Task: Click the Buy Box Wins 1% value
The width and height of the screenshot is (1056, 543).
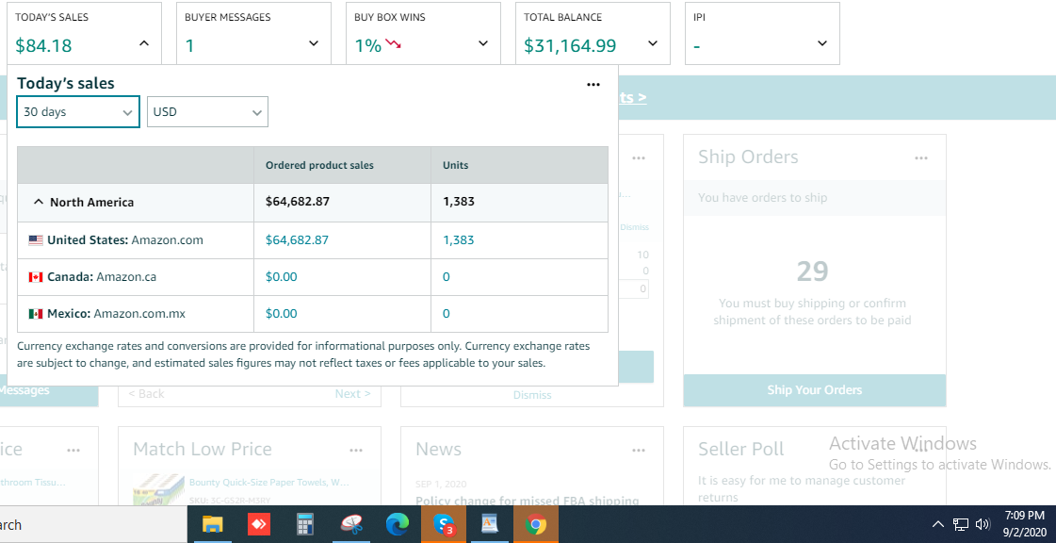Action: pos(367,46)
